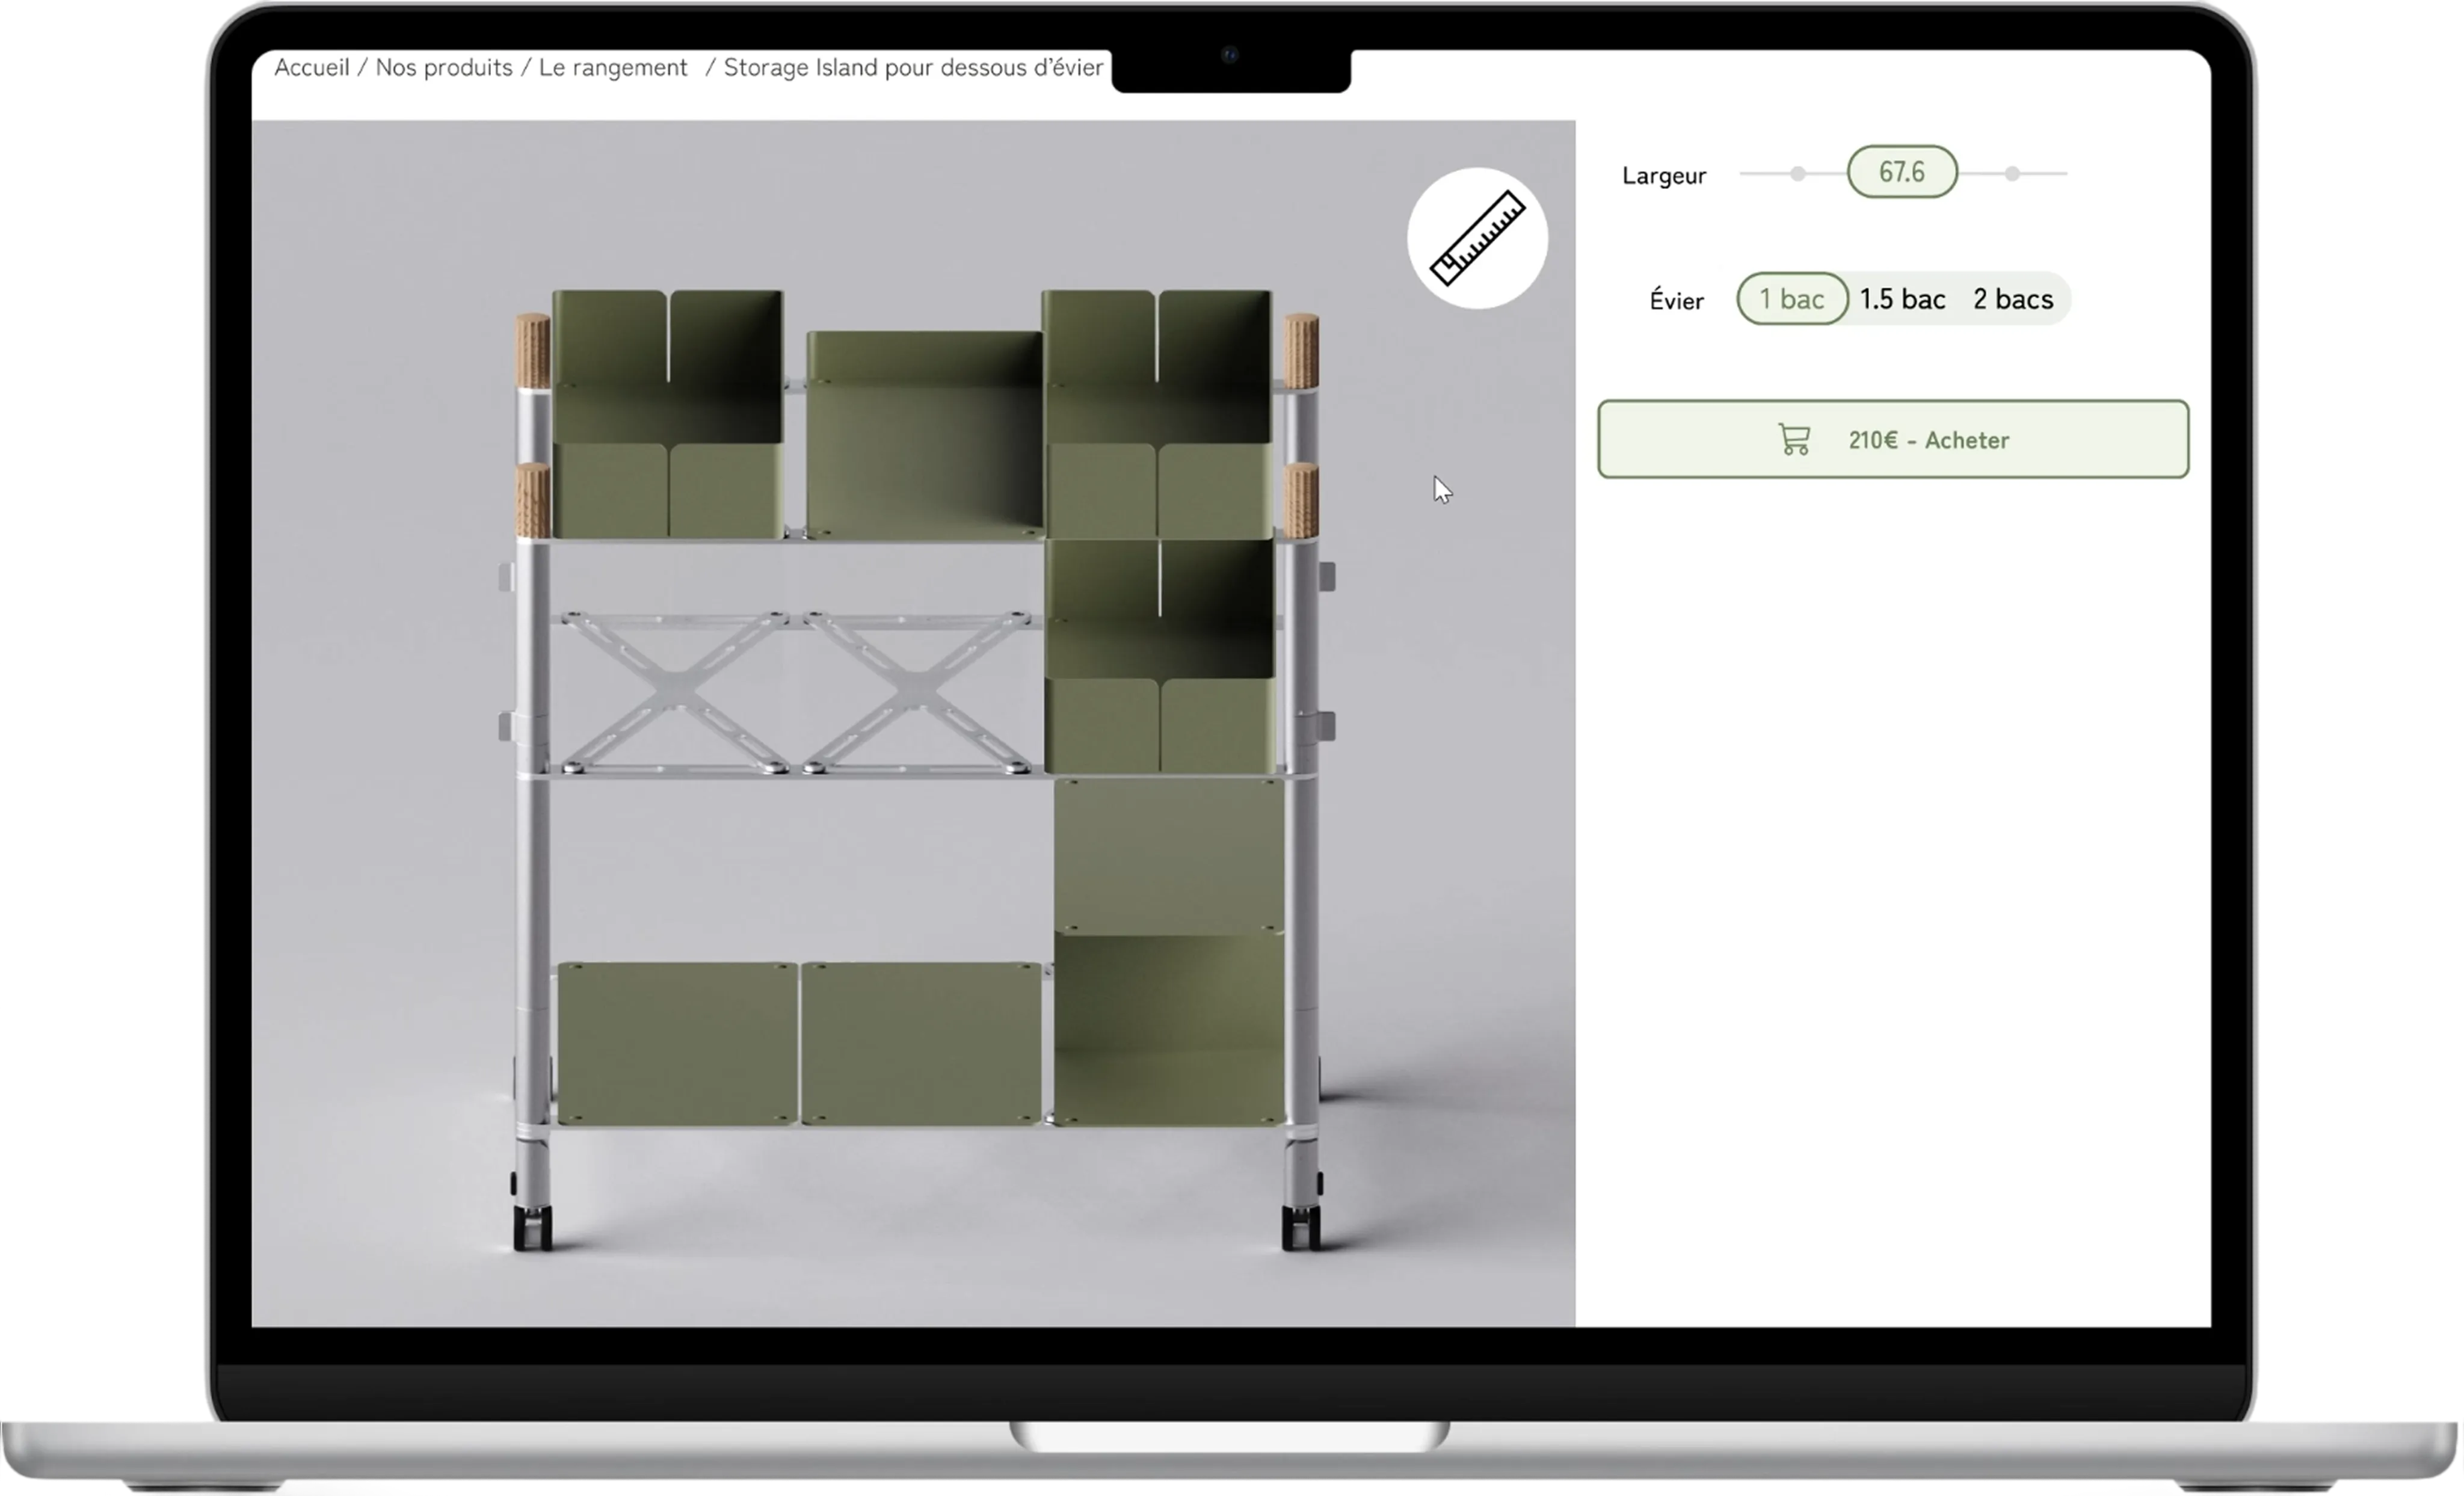
Task: Click the top-left wooden peg
Action: (532, 351)
